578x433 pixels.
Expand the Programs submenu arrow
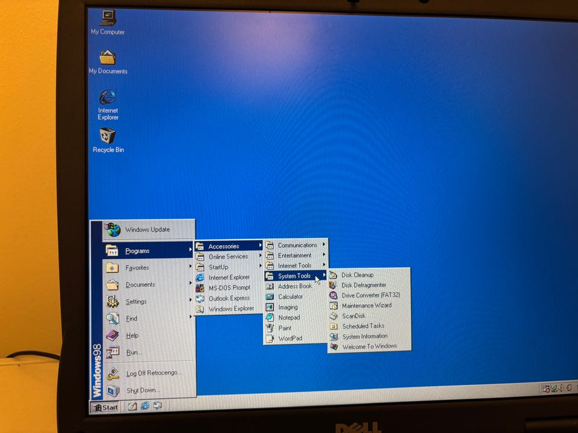[x=190, y=250]
